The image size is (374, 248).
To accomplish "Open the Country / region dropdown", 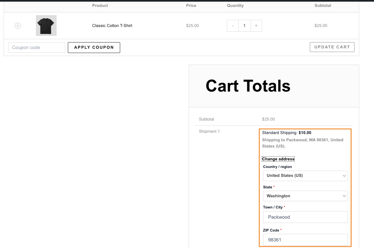I will tap(305, 176).
